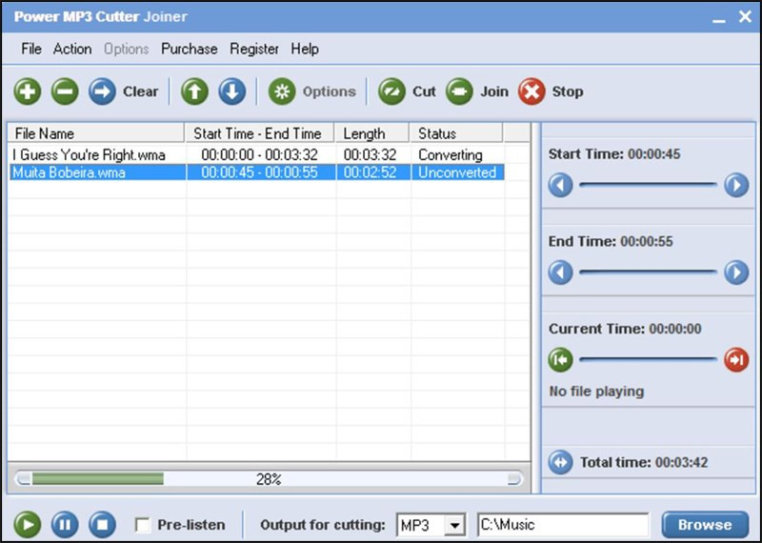Click the End Time slider track

point(648,272)
